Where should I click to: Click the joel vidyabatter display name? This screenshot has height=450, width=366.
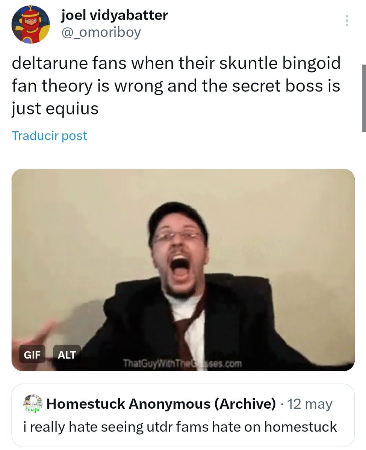(114, 15)
